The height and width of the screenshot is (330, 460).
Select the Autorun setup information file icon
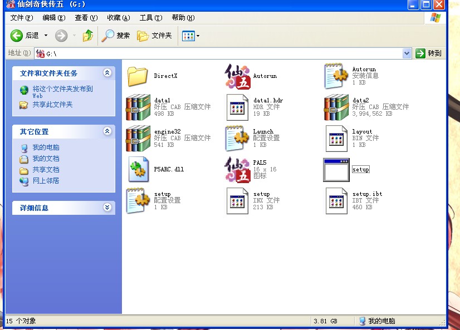pos(336,76)
